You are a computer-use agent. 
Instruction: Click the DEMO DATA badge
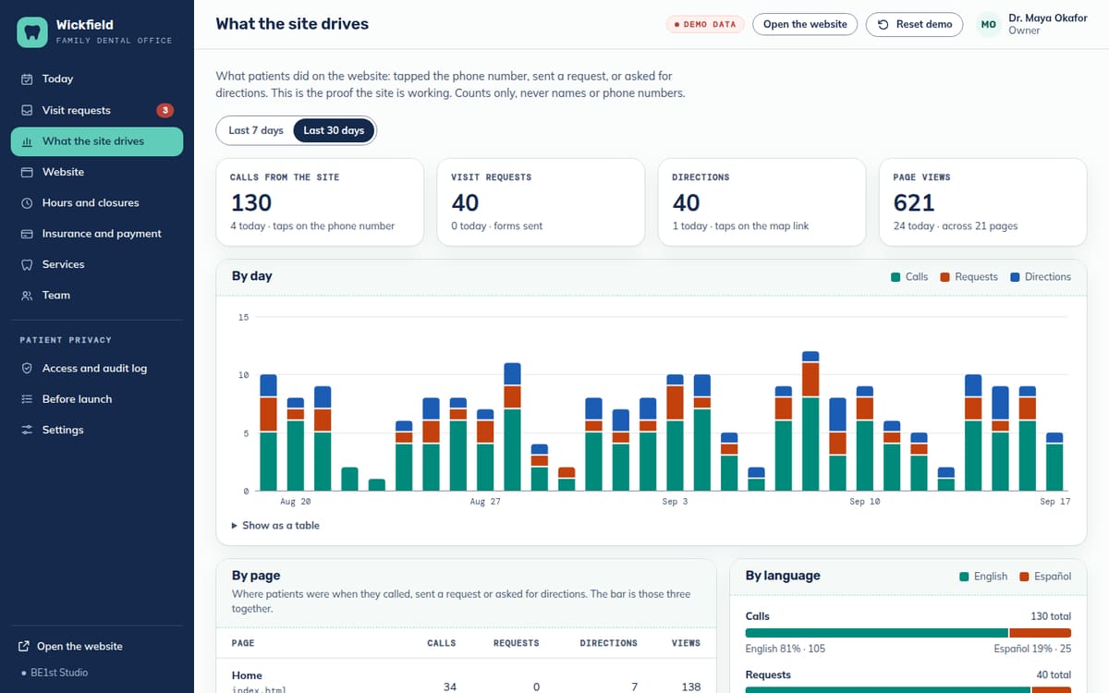pyautogui.click(x=705, y=25)
